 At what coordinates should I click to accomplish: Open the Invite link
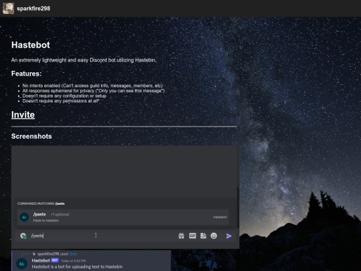[23, 115]
